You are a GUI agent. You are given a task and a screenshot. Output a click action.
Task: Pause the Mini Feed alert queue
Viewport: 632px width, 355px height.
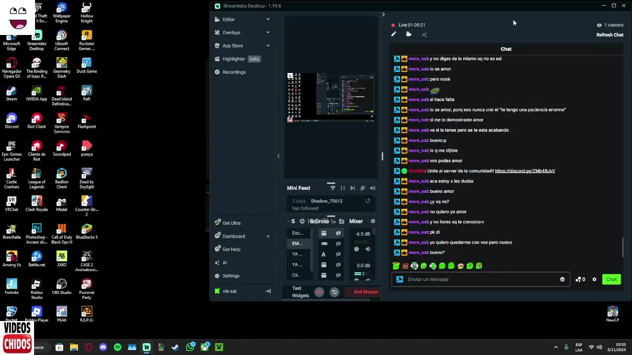[x=343, y=188]
